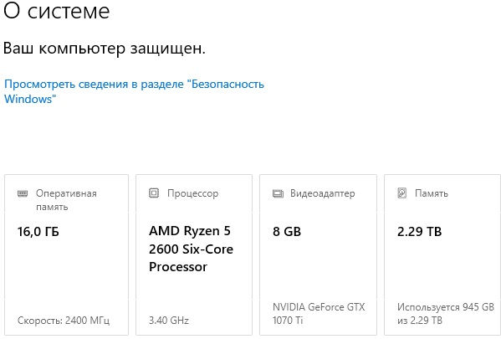Click the 2.29 TB storage value

[x=419, y=232]
